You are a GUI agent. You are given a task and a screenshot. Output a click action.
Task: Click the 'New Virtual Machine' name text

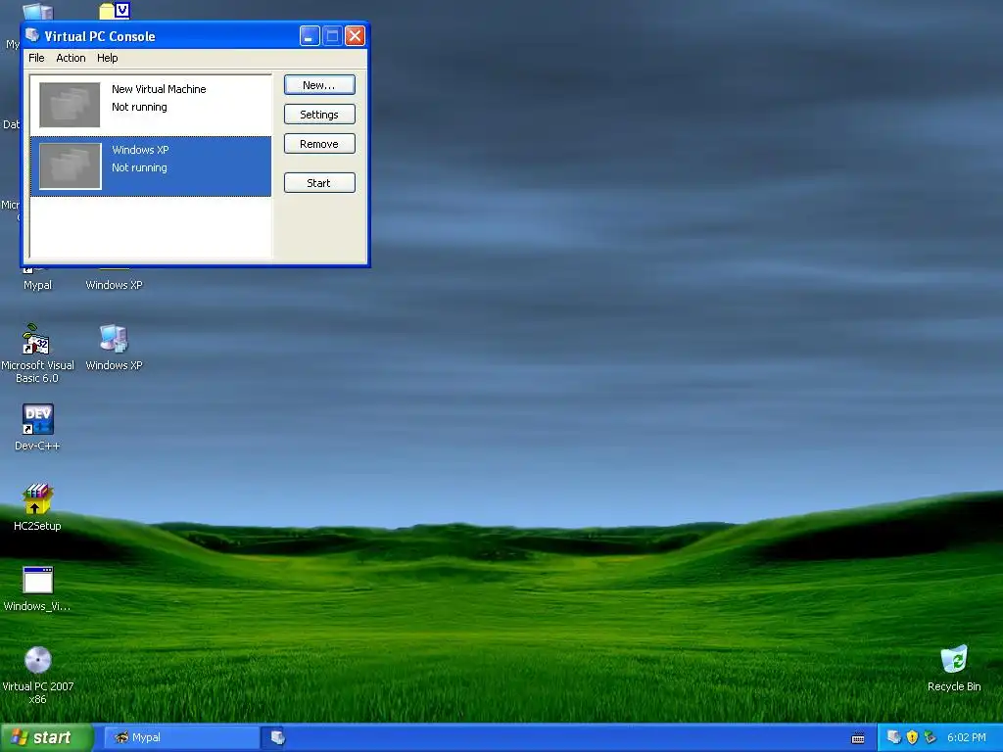(x=159, y=89)
